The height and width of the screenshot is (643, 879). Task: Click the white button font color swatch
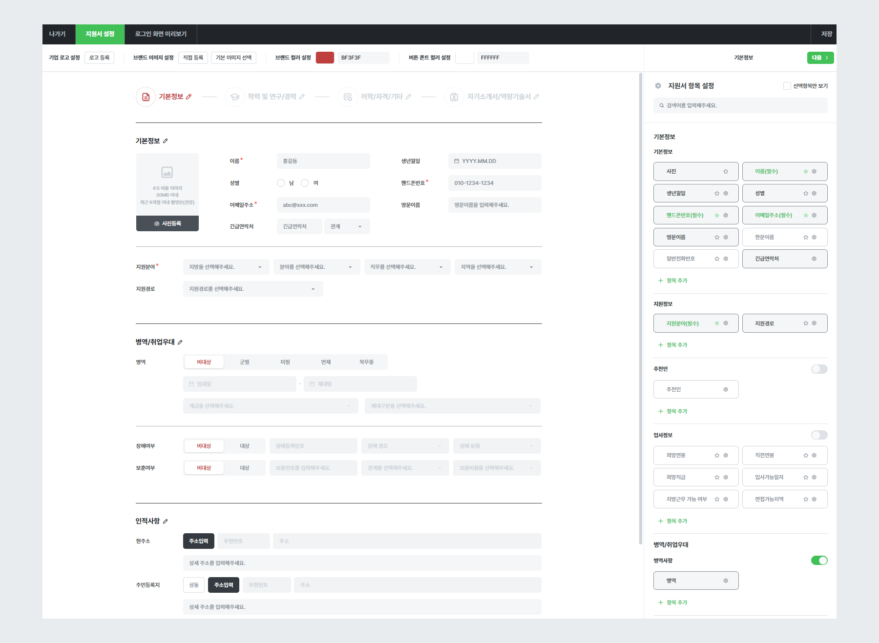tap(464, 58)
